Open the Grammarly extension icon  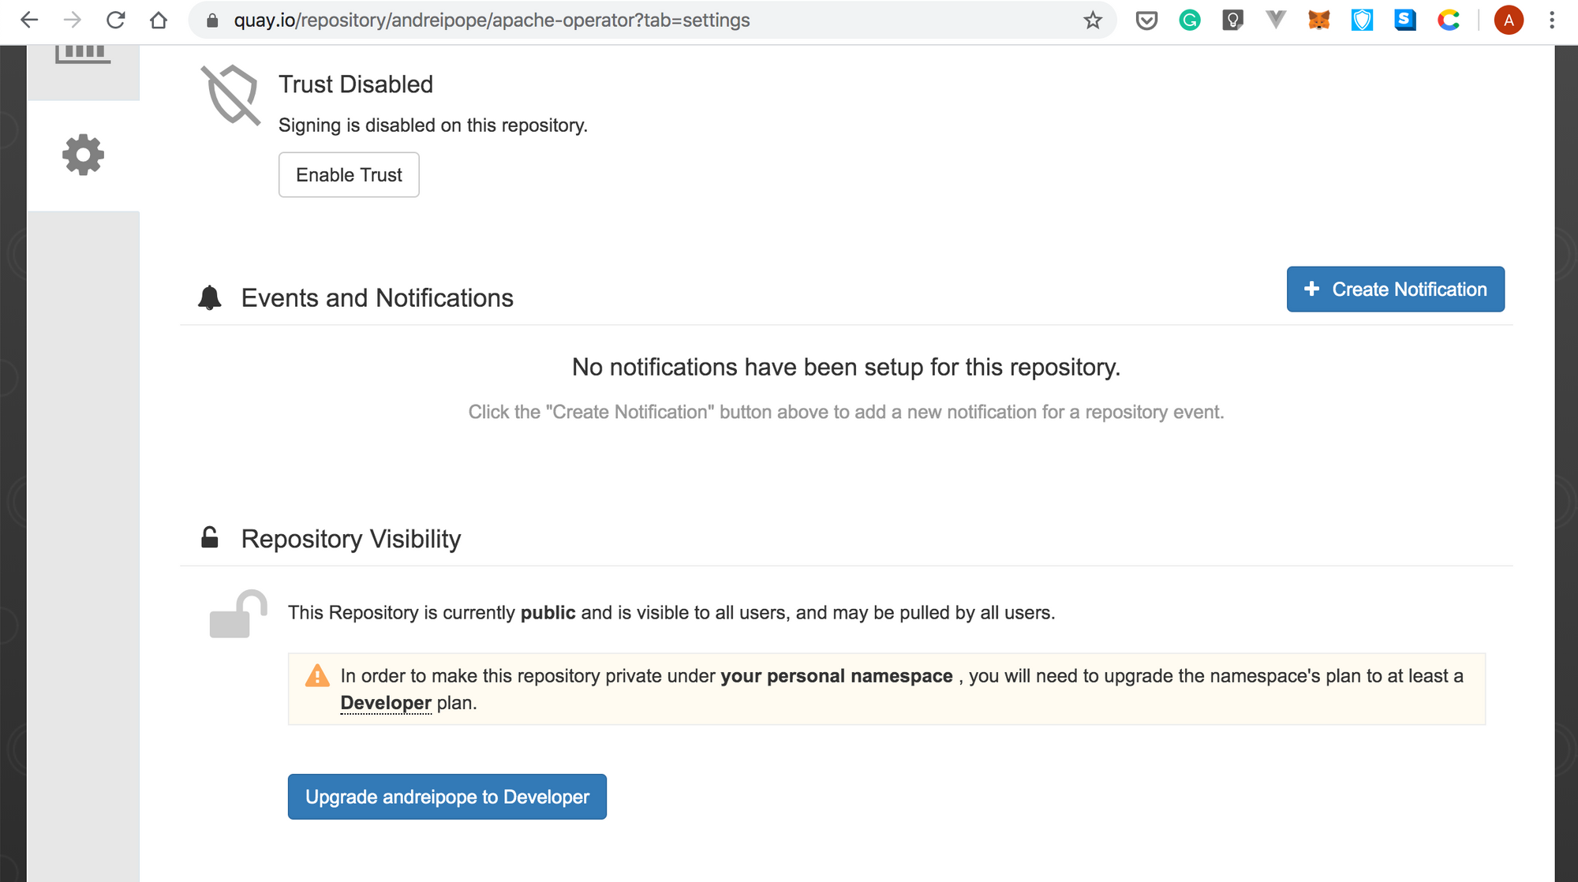pyautogui.click(x=1190, y=21)
